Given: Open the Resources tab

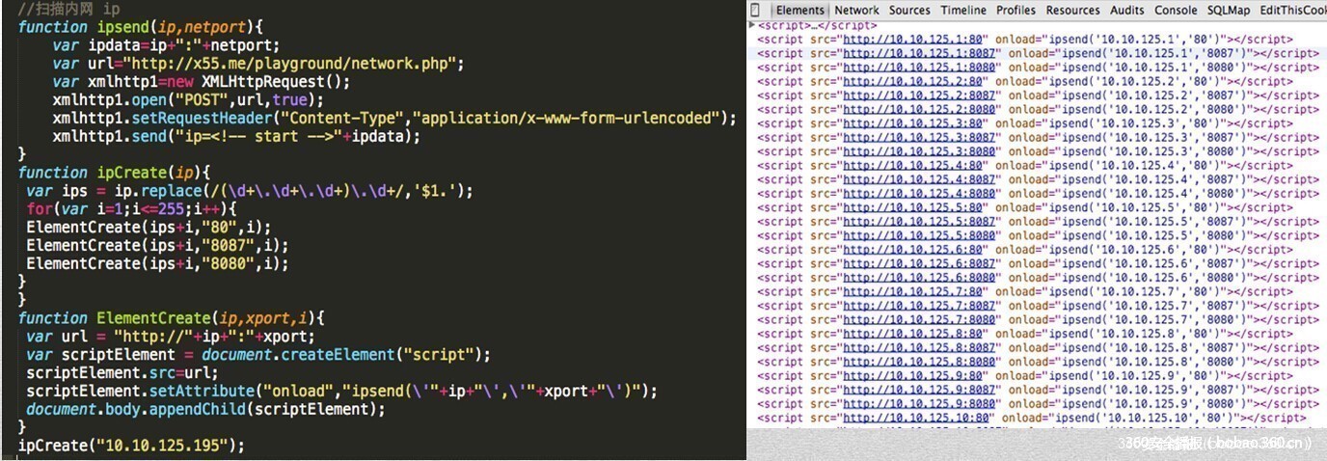Looking at the screenshot, I should [1072, 10].
